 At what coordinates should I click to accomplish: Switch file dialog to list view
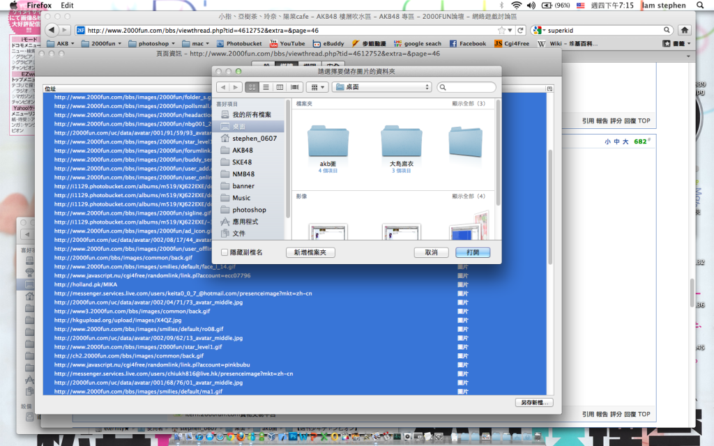coord(266,87)
